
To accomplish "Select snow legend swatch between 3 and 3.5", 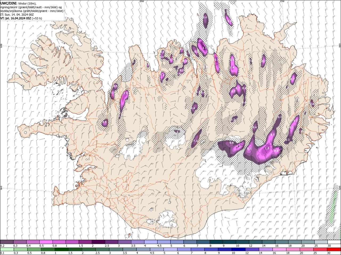I will (x=124, y=242).
